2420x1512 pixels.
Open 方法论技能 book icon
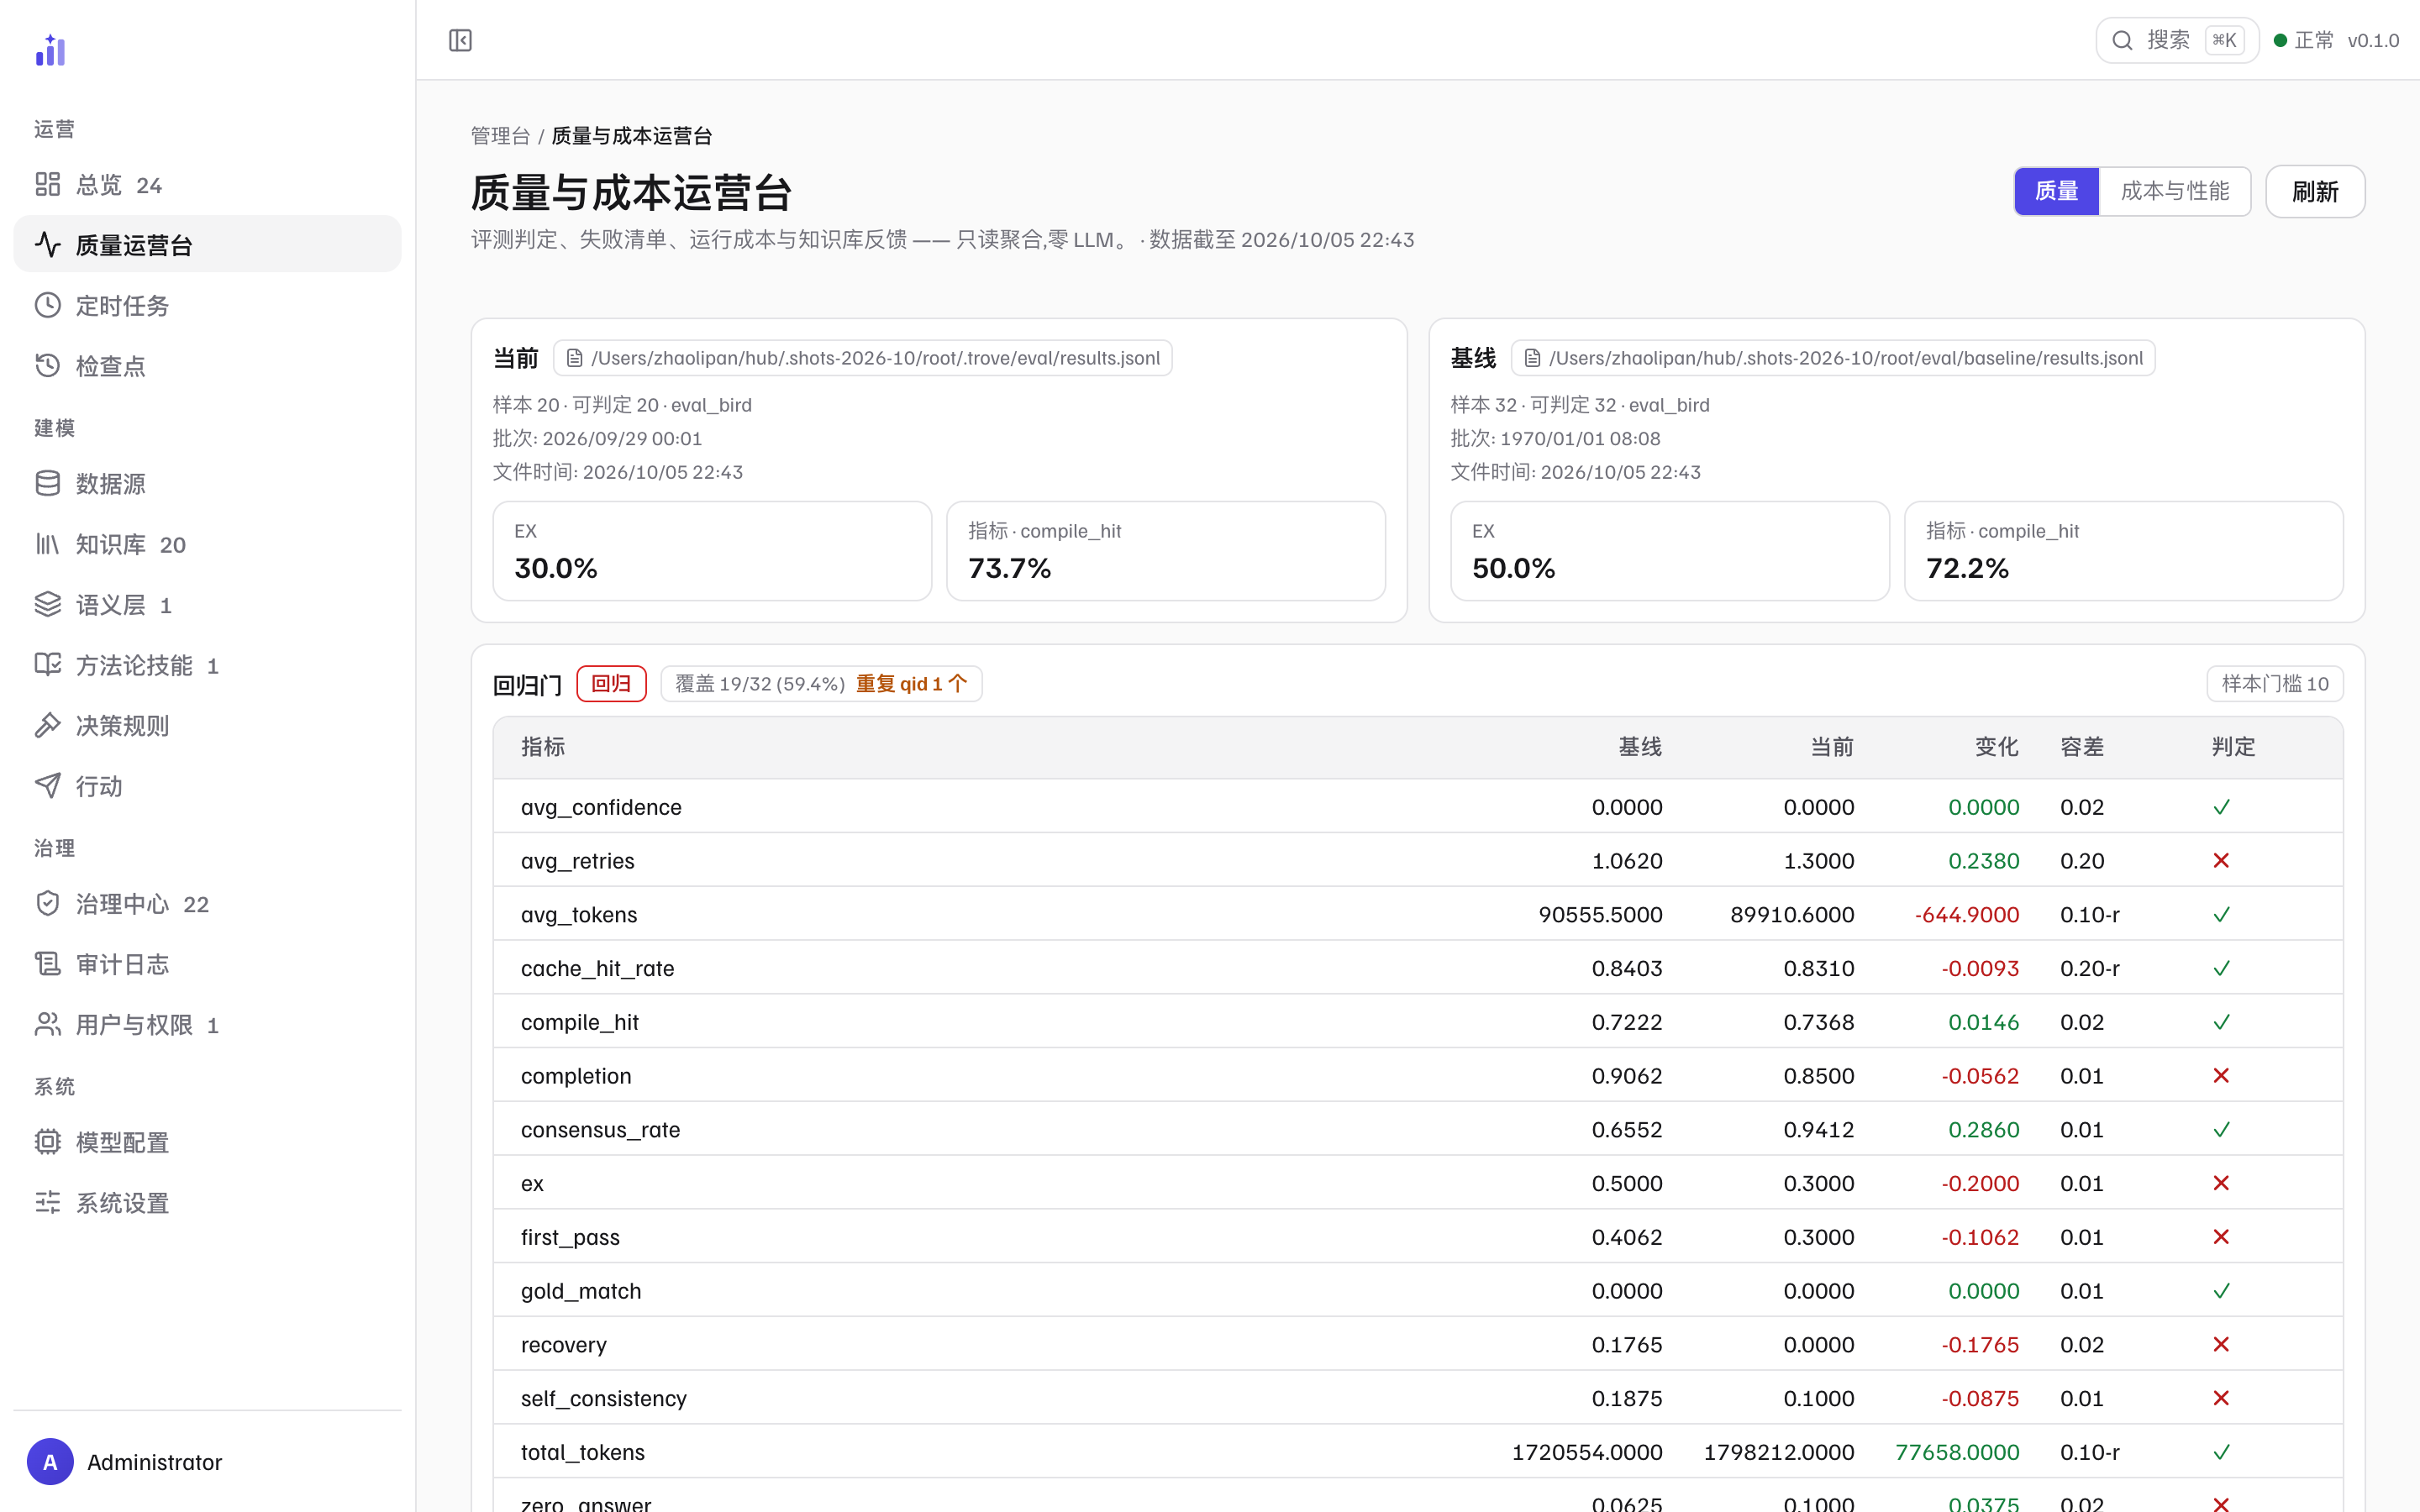pos(48,665)
